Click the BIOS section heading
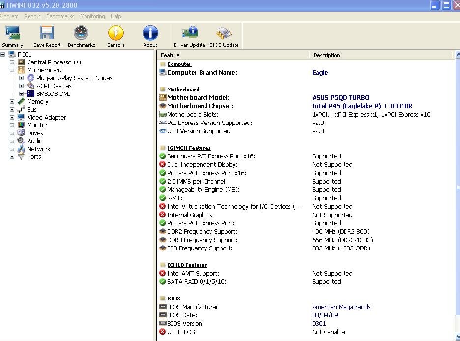Viewport: 460px width, 341px height. click(173, 298)
